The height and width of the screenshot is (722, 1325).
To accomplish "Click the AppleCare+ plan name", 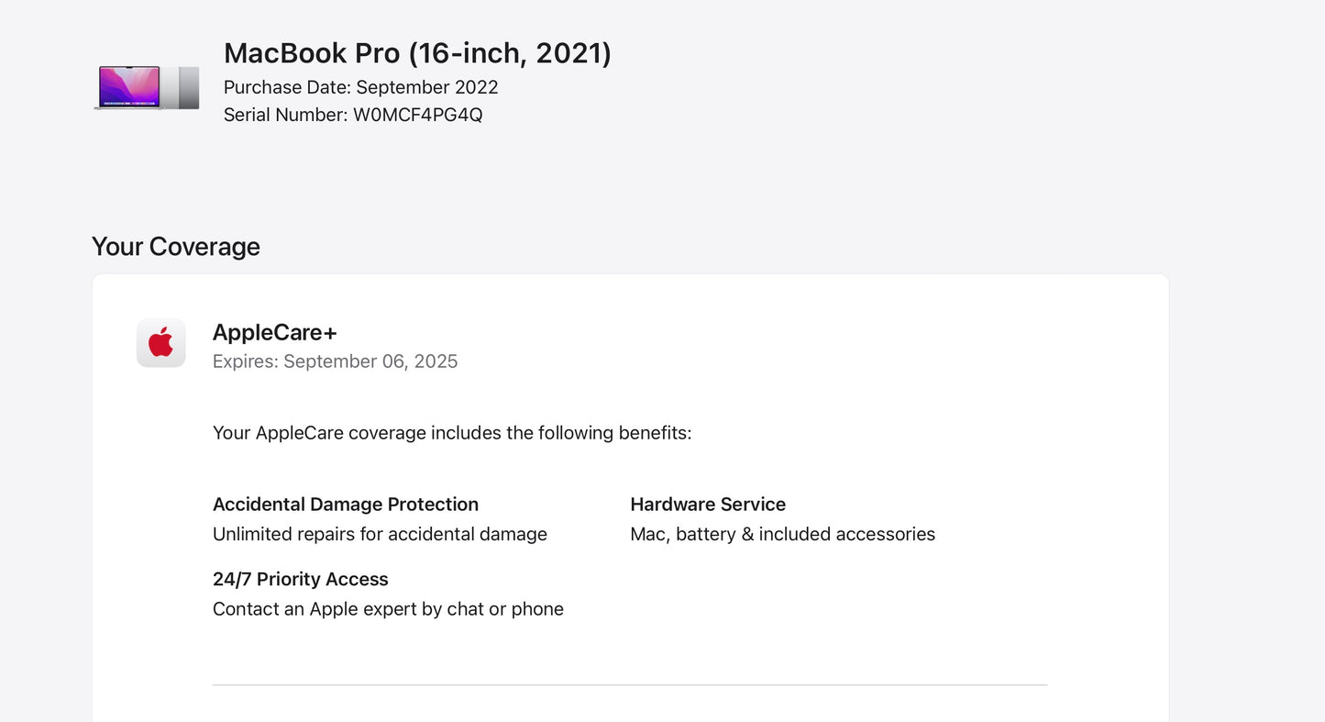I will point(274,331).
